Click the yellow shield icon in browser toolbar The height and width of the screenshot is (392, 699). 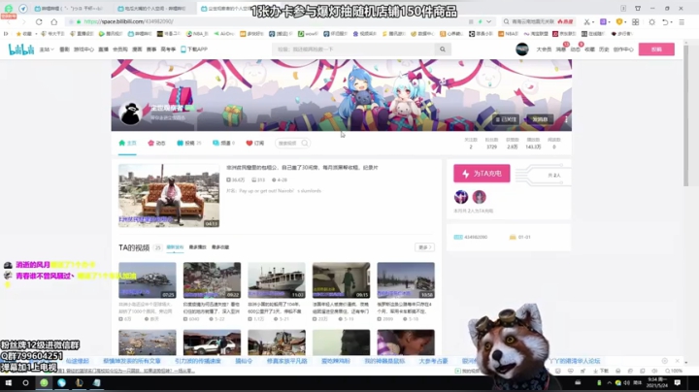tap(618, 21)
